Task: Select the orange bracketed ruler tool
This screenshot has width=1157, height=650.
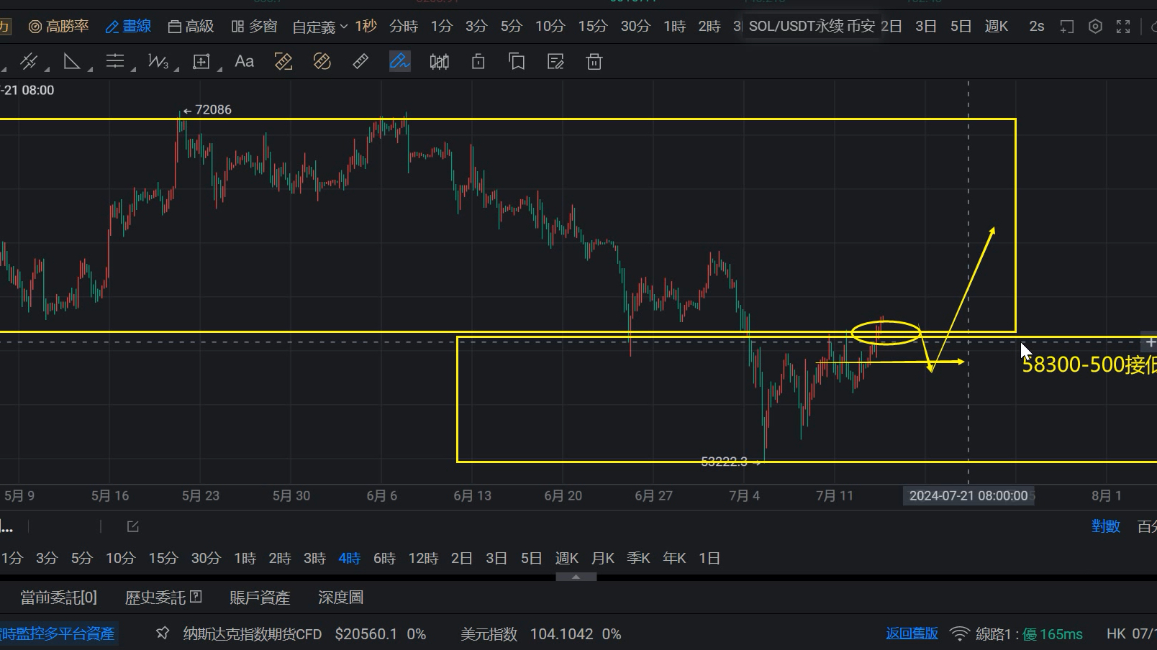Action: tap(283, 62)
